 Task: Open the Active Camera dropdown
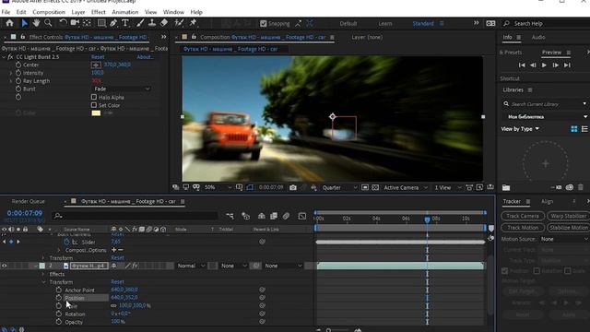[x=406, y=187]
